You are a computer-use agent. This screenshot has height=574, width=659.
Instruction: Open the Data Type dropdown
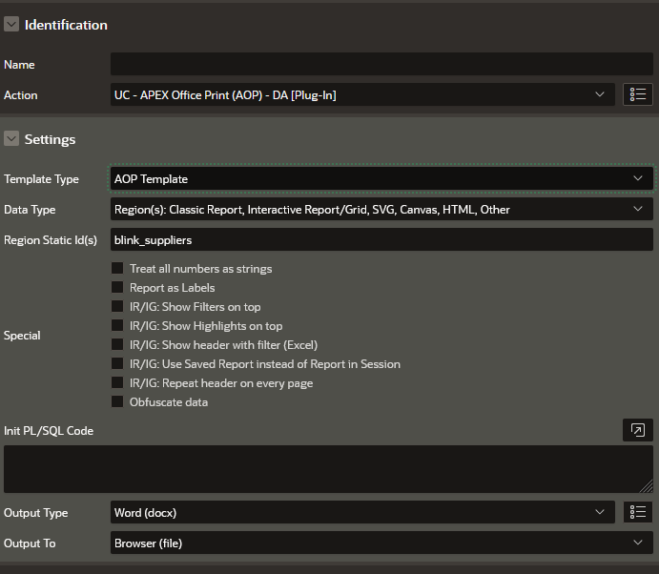tap(381, 209)
